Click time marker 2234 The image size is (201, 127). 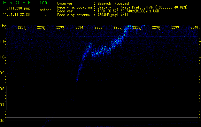pyautogui.click(x=79, y=27)
